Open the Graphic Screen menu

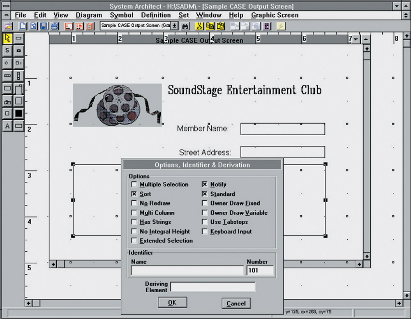pos(275,15)
